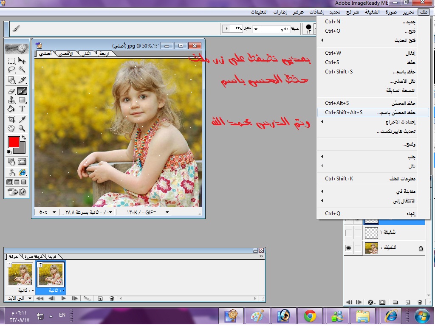
Task: Play the animation in the animation panel
Action: pos(64,298)
